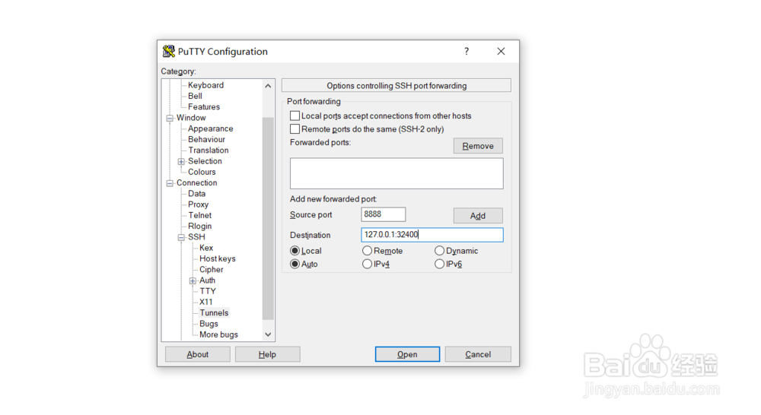Image resolution: width=761 pixels, height=415 pixels.
Task: Click the category list scroll up arrow
Action: pos(268,86)
